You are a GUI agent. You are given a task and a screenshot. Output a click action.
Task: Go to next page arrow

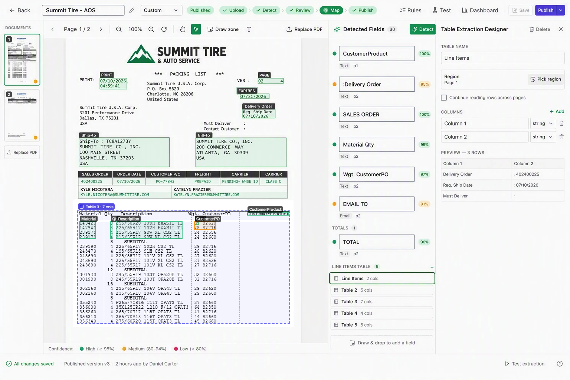101,29
